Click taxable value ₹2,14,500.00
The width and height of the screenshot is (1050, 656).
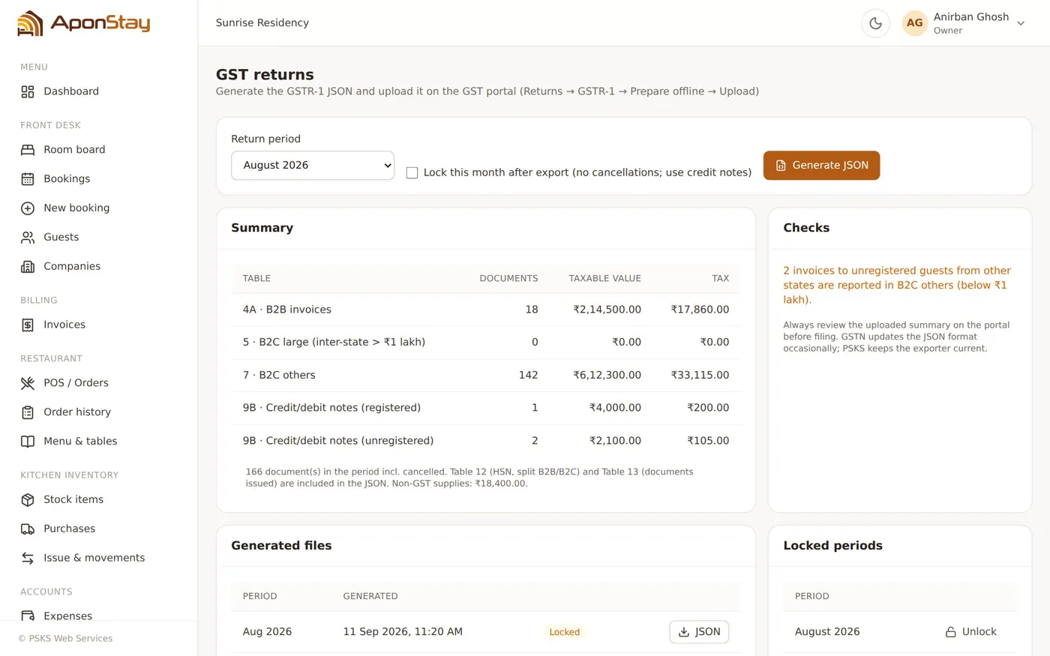pos(607,310)
